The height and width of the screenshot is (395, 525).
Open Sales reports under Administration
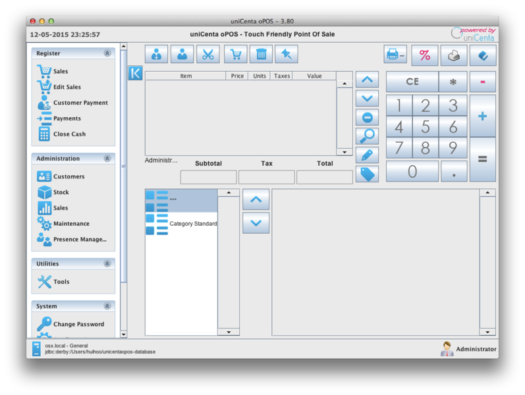[52, 208]
